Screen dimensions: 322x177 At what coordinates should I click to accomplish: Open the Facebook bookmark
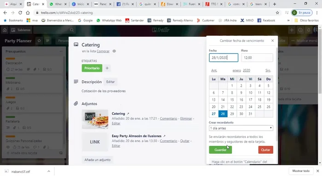(266, 21)
